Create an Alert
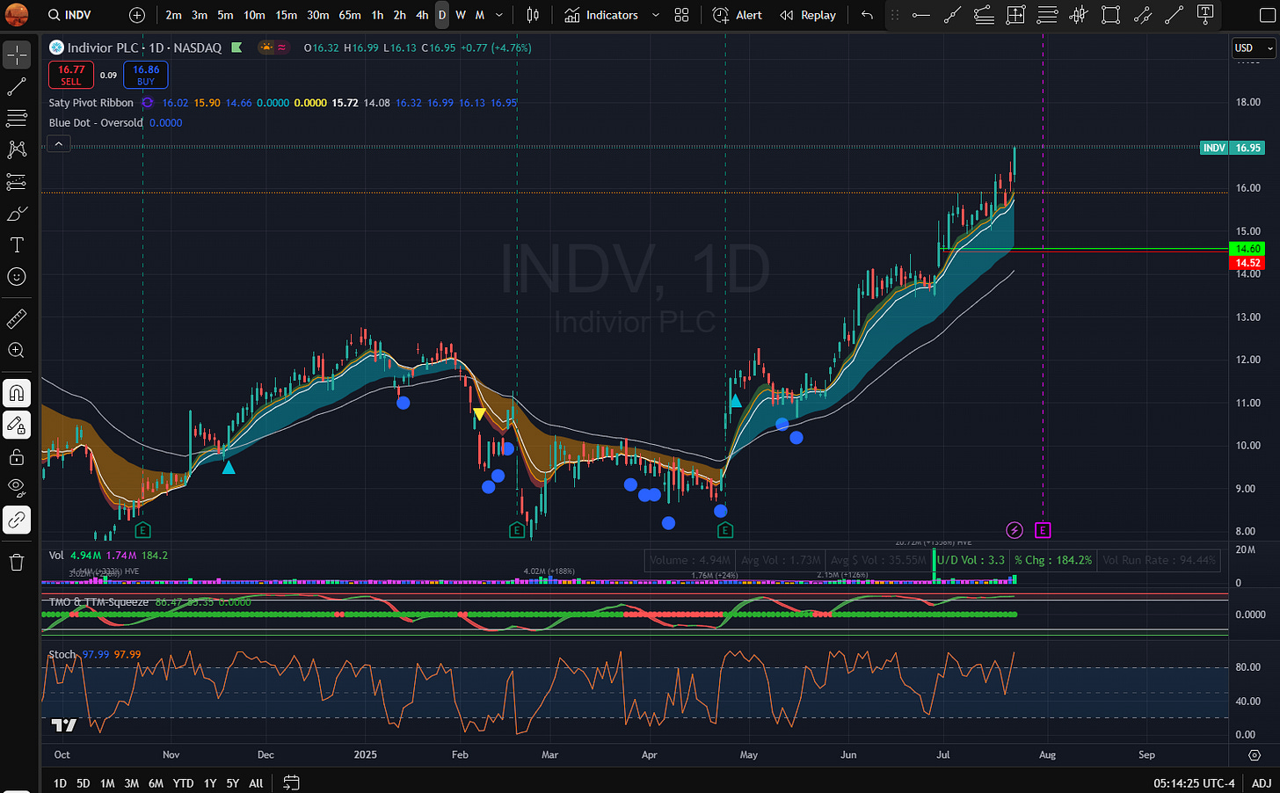The height and width of the screenshot is (793, 1280). click(738, 15)
